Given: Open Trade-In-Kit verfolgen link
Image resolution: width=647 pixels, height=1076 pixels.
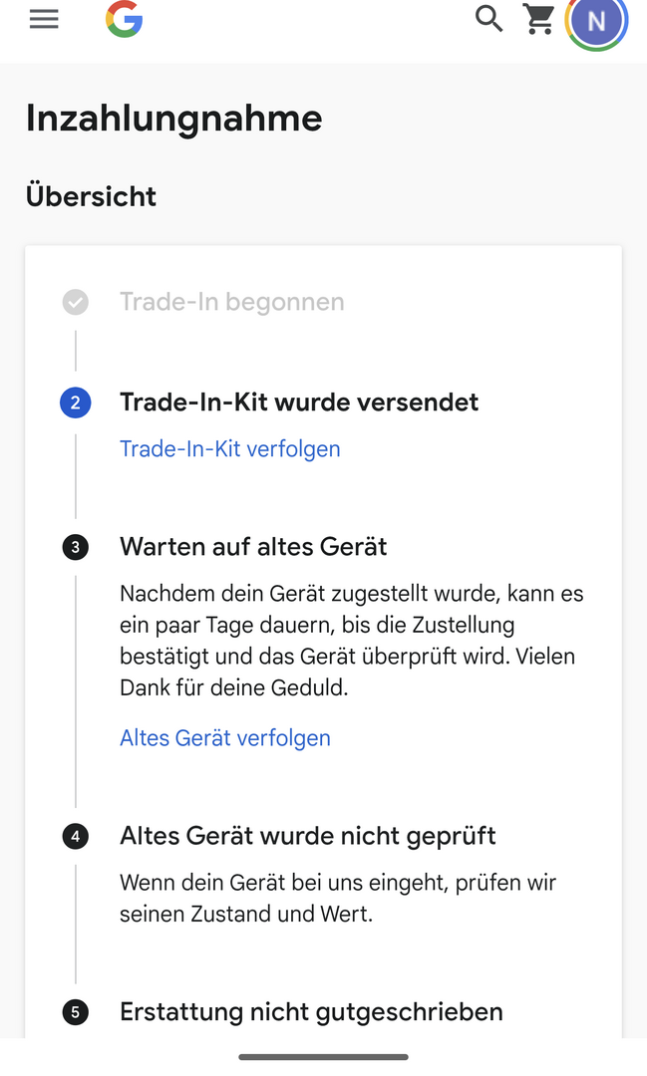Looking at the screenshot, I should click(x=229, y=449).
